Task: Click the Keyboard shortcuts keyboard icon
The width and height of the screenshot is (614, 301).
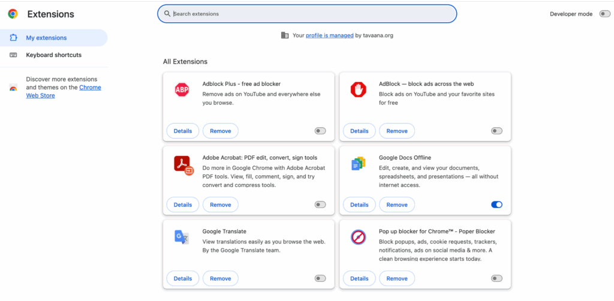Action: click(13, 55)
